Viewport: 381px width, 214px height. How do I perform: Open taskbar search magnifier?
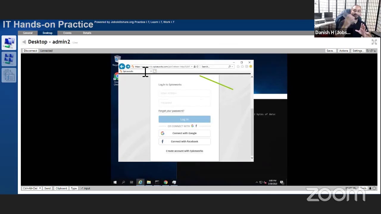coord(123,182)
